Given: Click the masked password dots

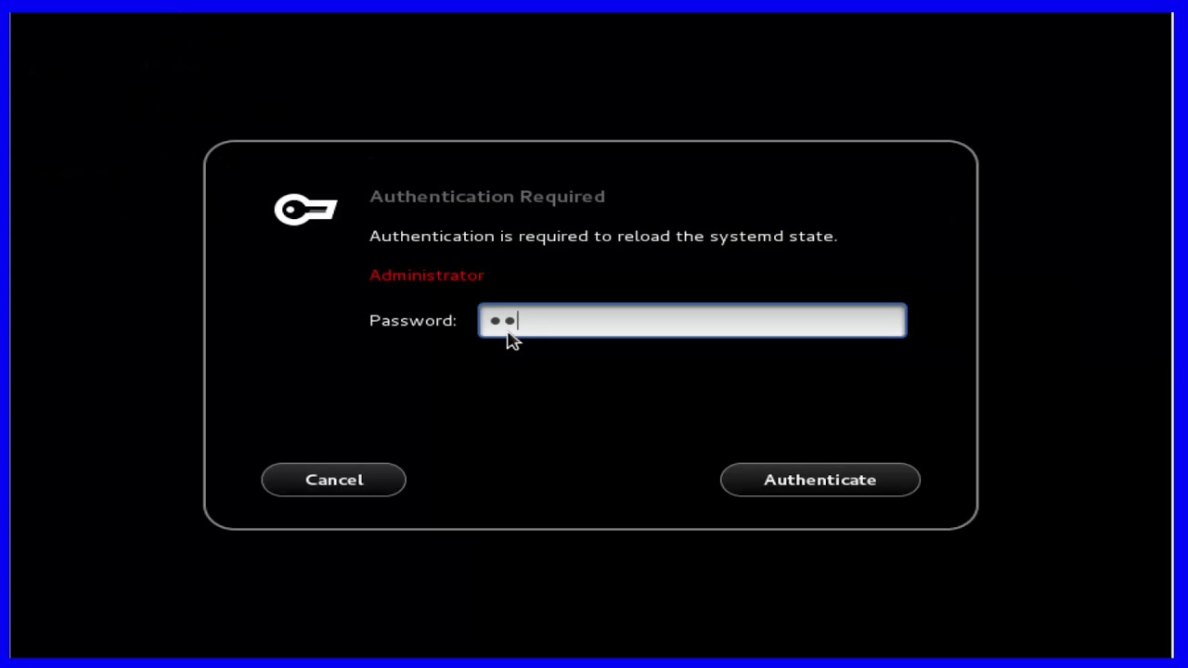Looking at the screenshot, I should tap(502, 321).
